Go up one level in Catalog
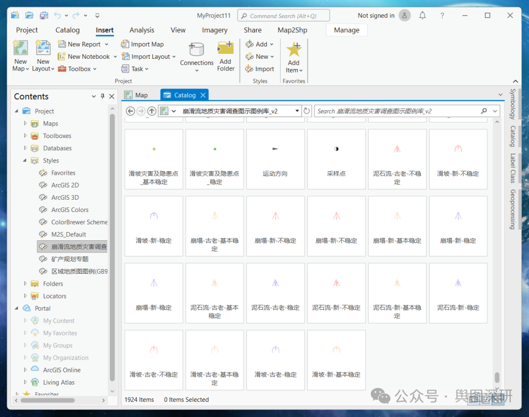The height and width of the screenshot is (417, 529). point(152,111)
